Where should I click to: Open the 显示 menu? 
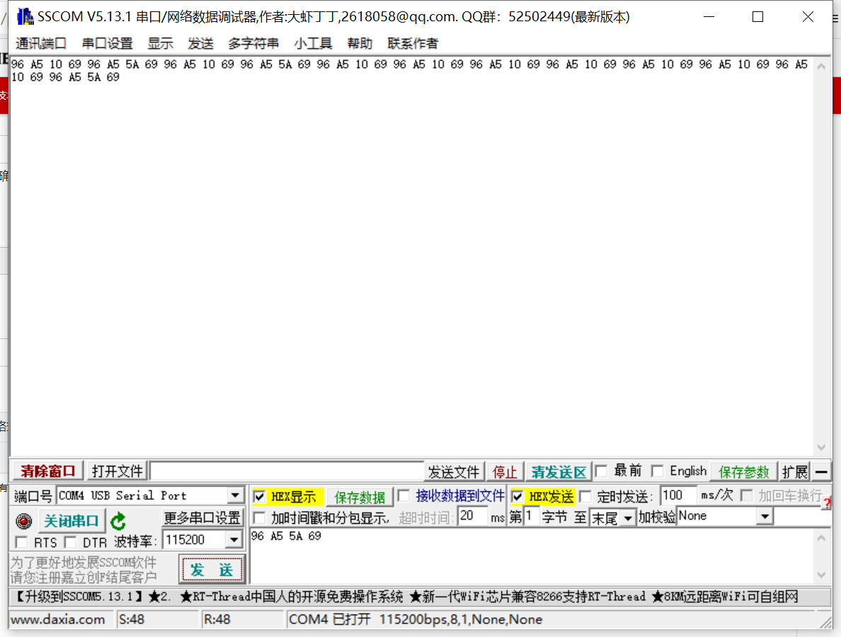coord(161,43)
